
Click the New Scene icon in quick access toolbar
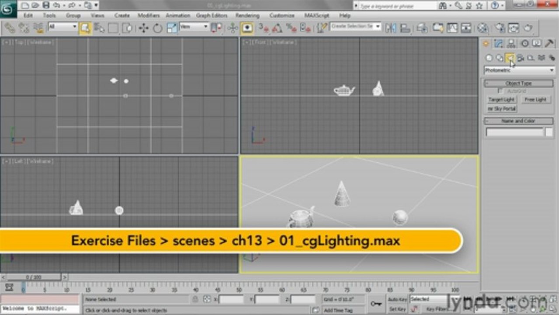coord(25,6)
